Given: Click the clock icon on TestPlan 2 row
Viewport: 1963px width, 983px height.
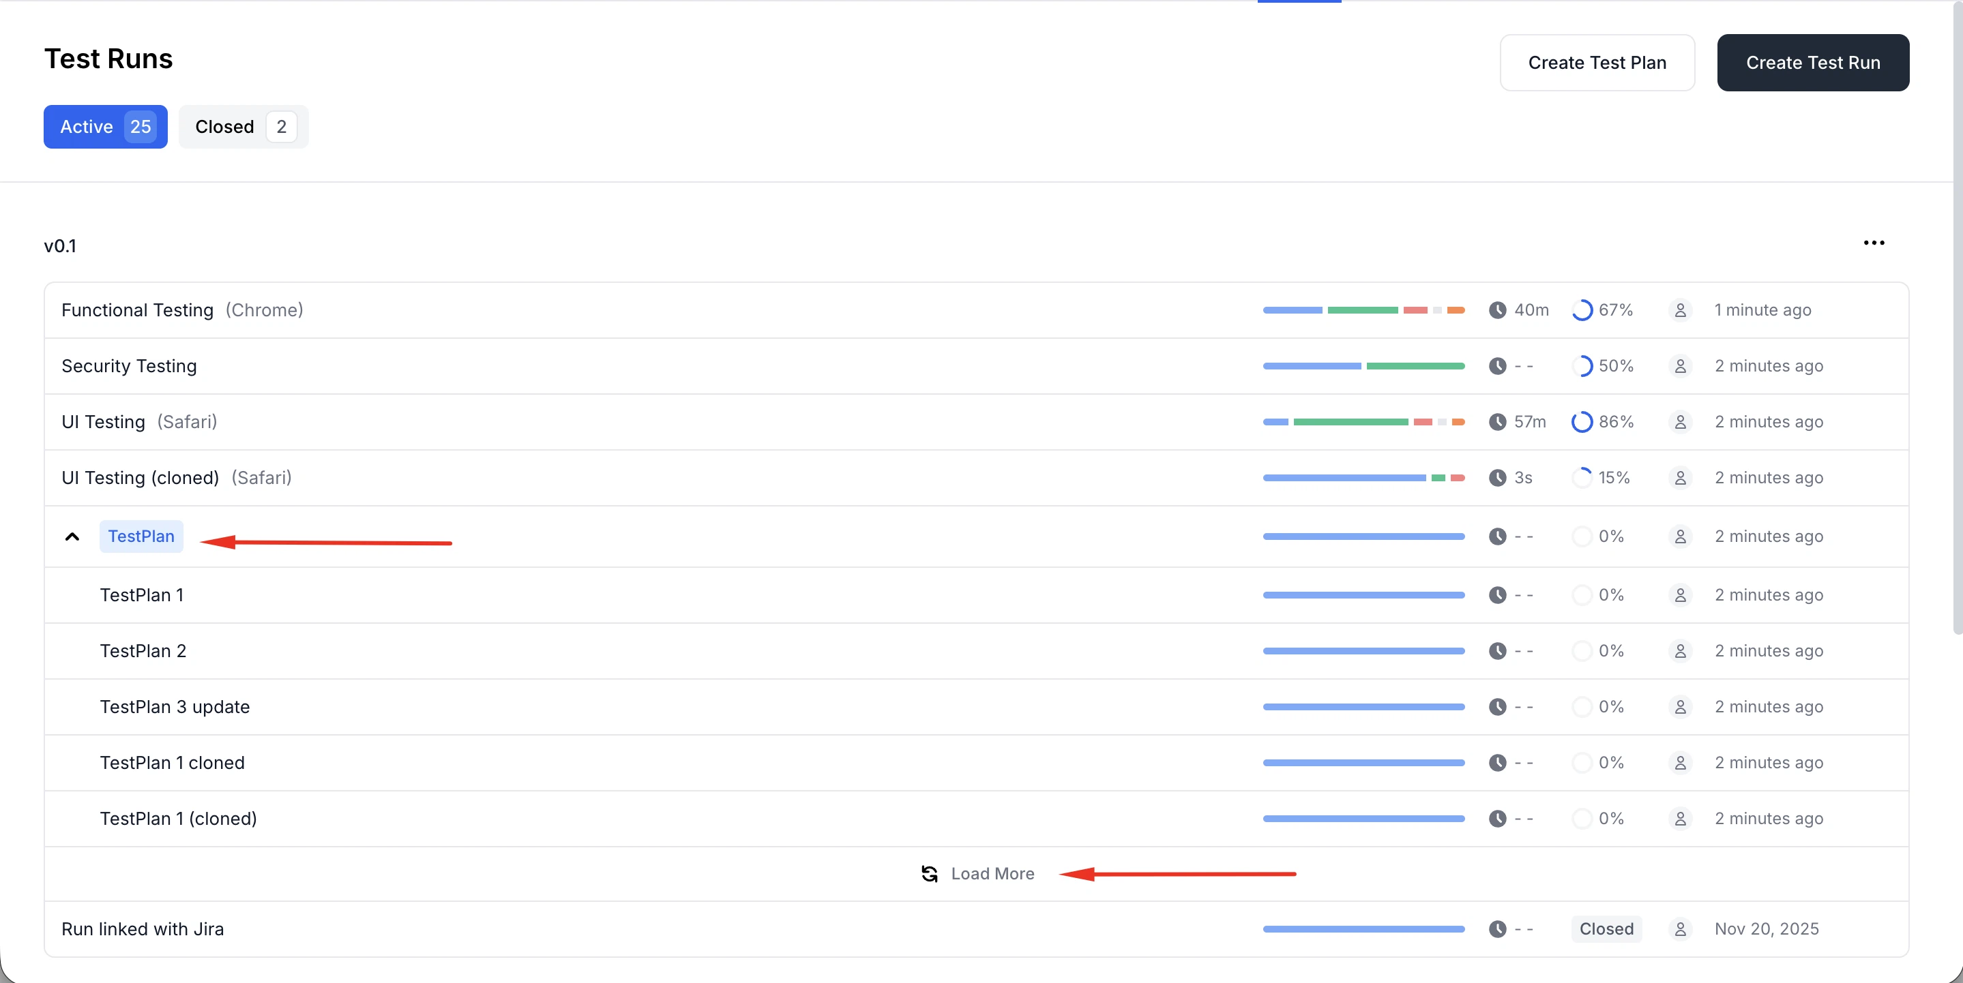Looking at the screenshot, I should (x=1498, y=650).
